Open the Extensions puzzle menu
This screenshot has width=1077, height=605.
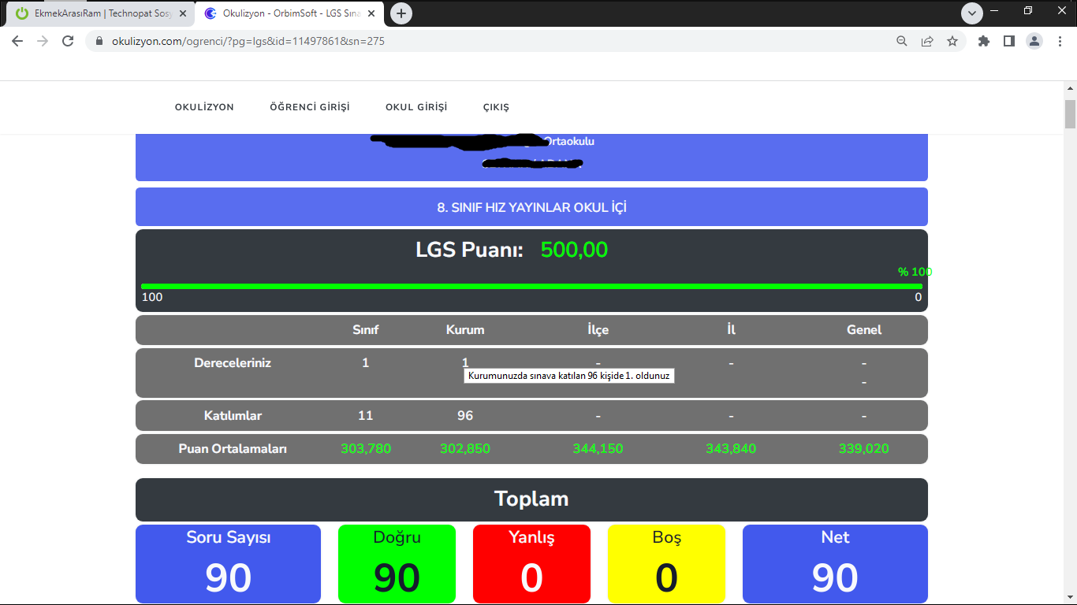(984, 41)
